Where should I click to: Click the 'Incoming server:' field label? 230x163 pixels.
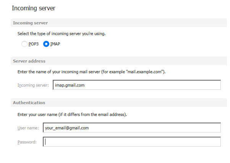tap(32, 85)
